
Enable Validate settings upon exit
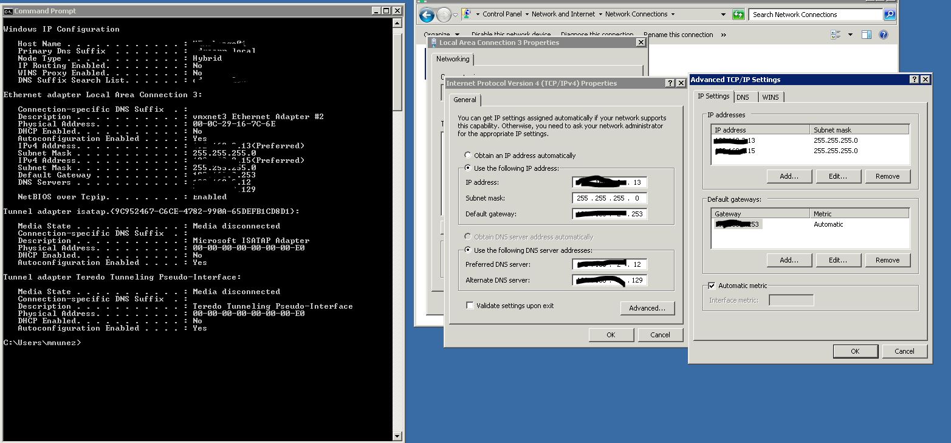(470, 306)
